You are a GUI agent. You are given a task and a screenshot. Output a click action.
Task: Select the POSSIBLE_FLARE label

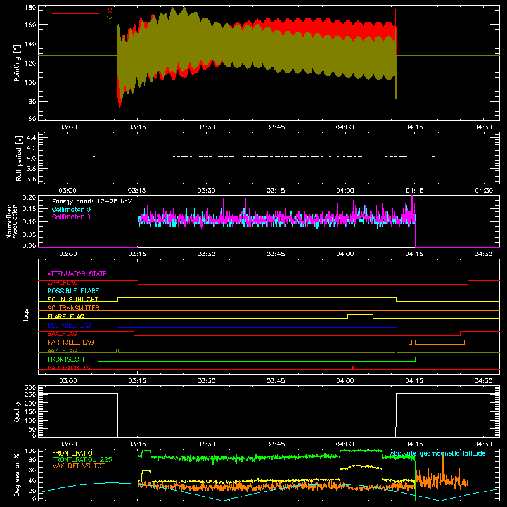click(x=73, y=291)
